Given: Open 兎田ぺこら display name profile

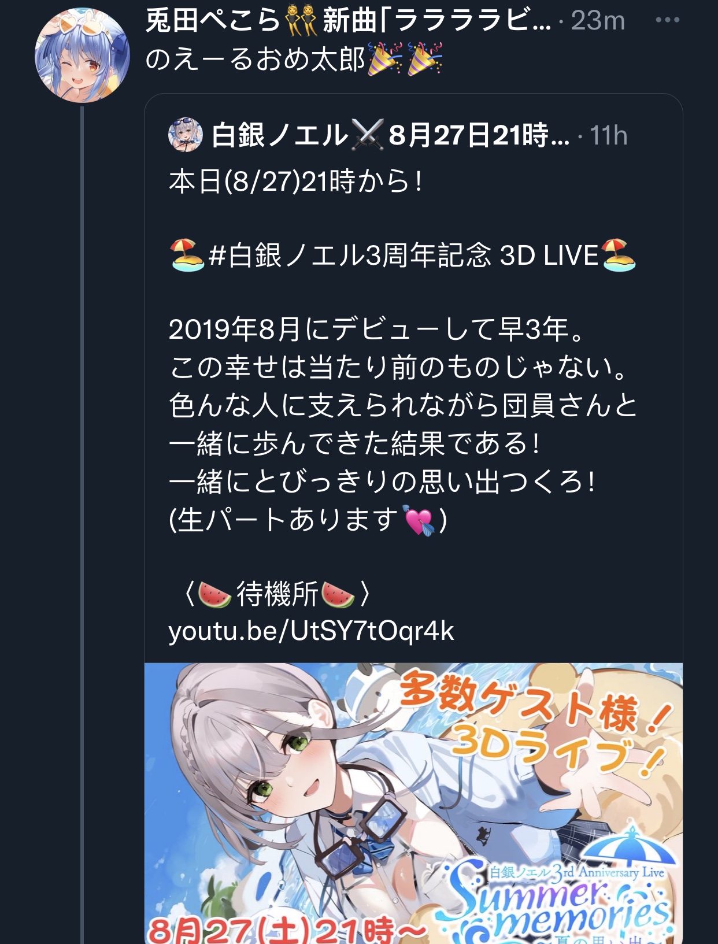Looking at the screenshot, I should (212, 21).
